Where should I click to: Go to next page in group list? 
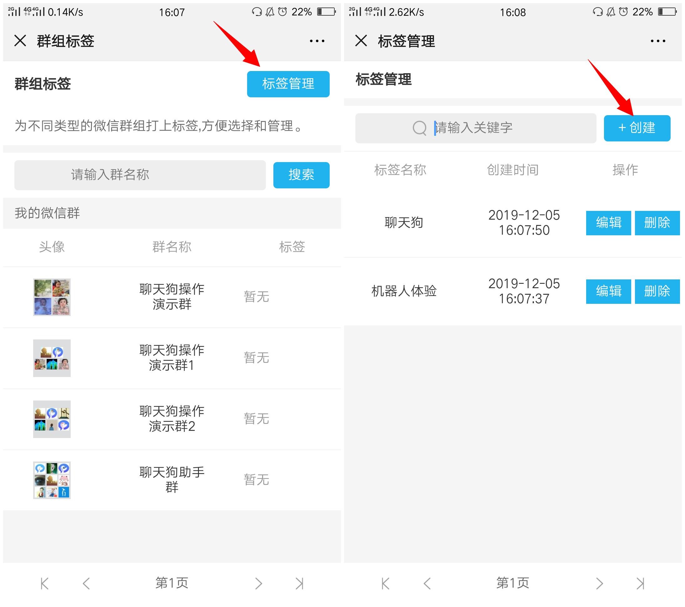tap(258, 584)
